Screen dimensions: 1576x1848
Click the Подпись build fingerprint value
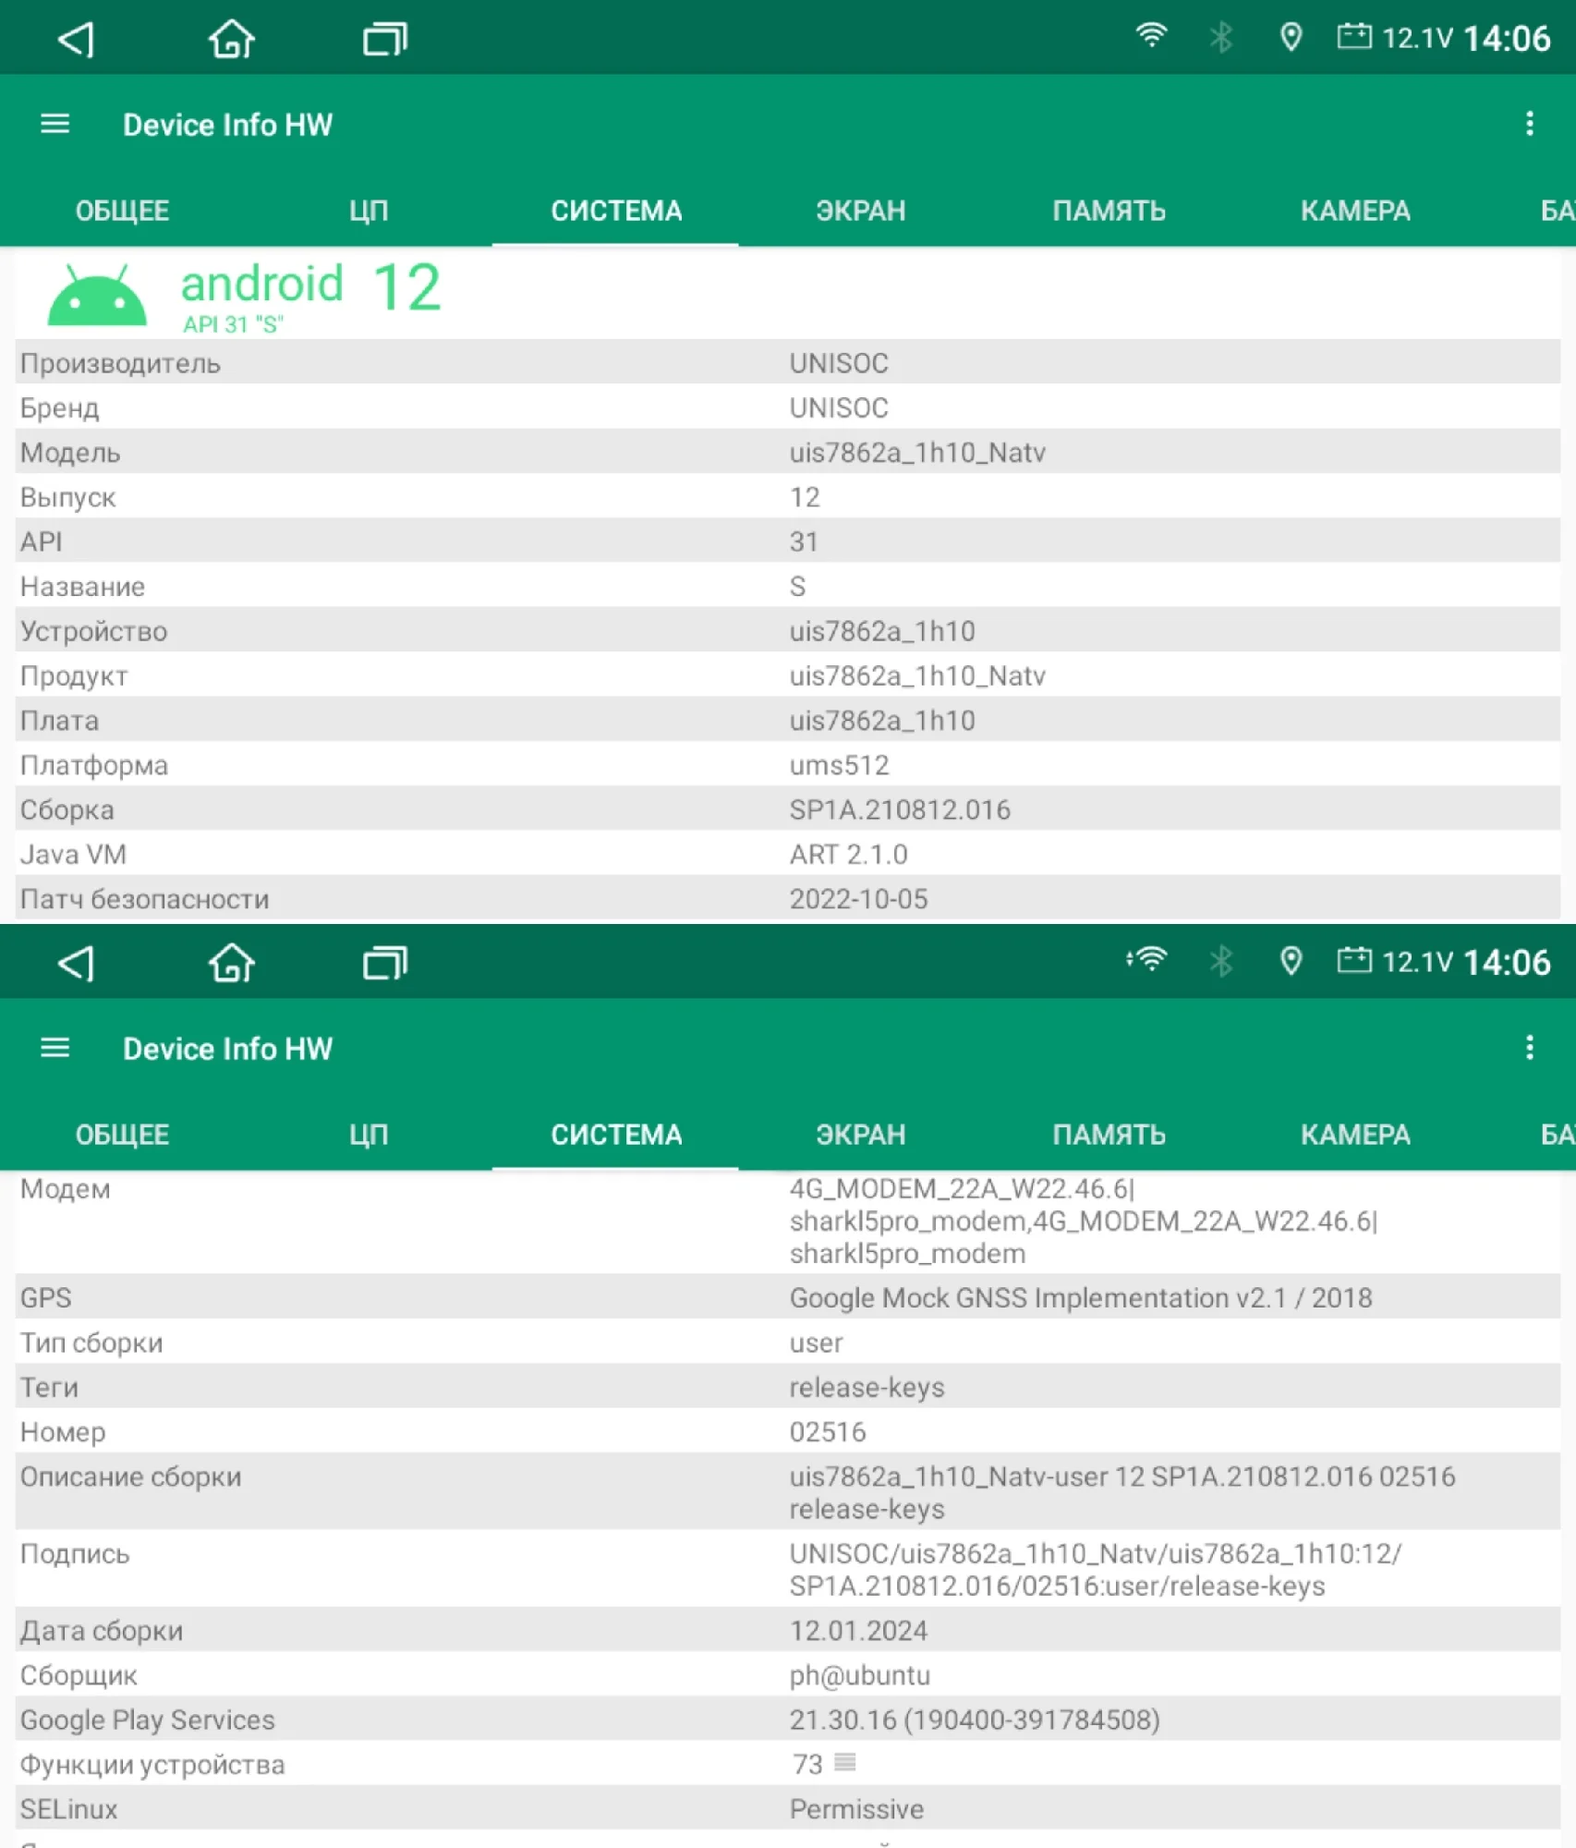(1096, 1569)
